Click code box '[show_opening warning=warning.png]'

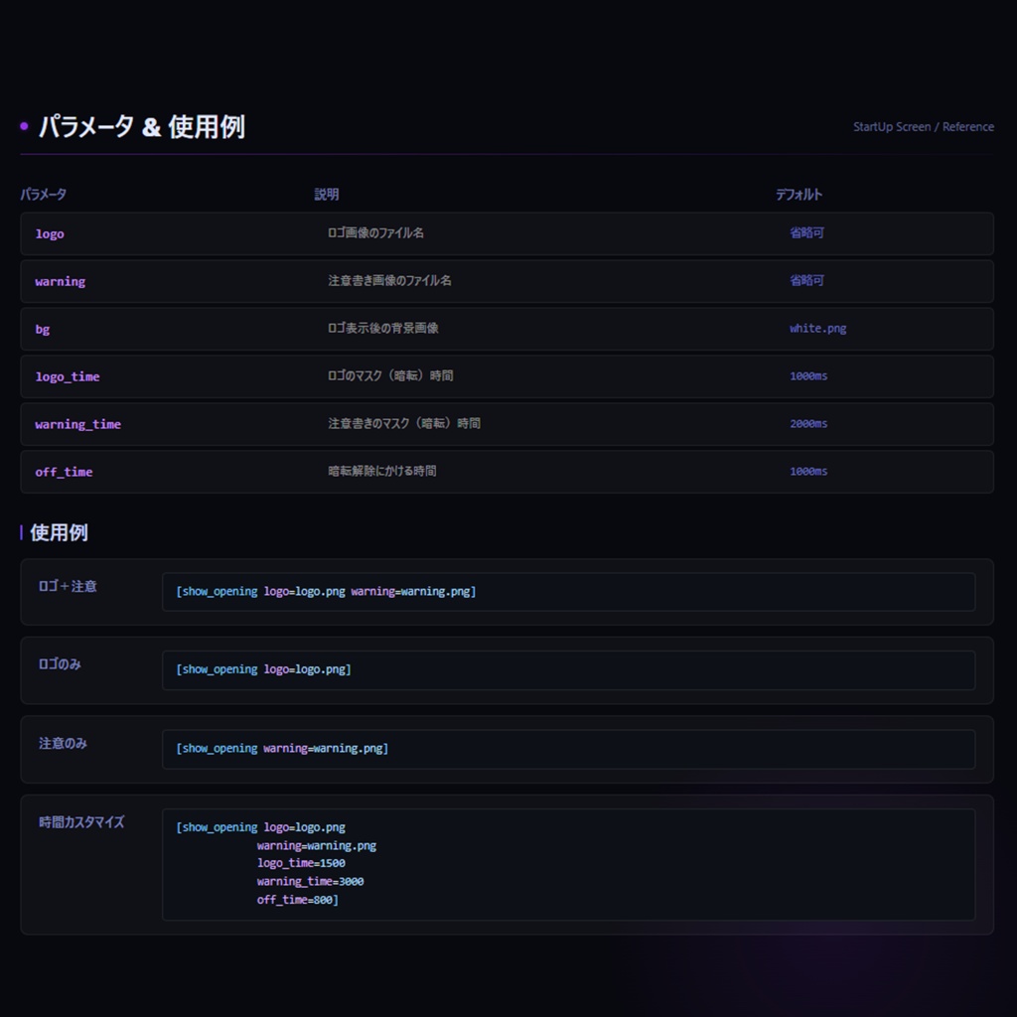[568, 749]
